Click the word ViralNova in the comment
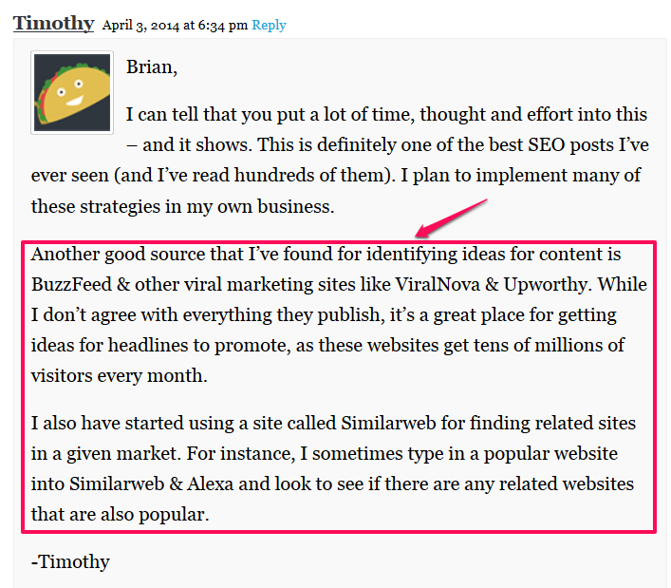 437,284
